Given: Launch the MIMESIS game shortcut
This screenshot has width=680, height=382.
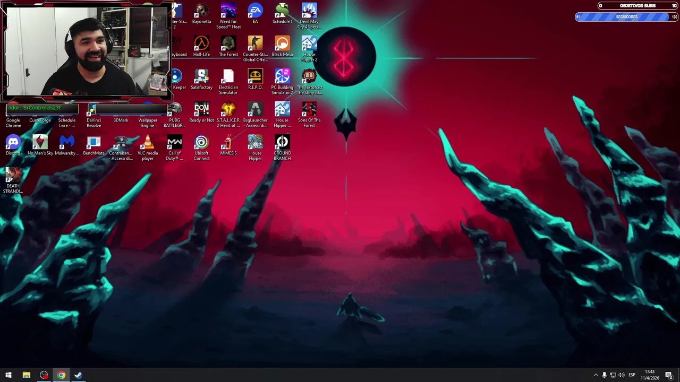Looking at the screenshot, I should (x=228, y=145).
